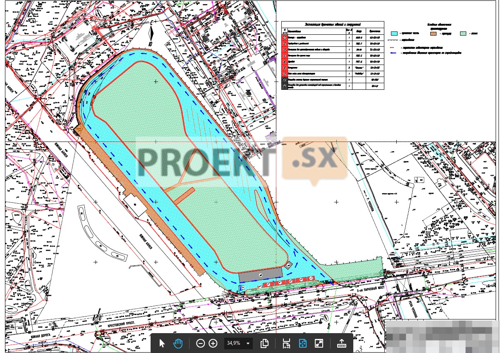Select the arrow selection tool

pos(162,343)
